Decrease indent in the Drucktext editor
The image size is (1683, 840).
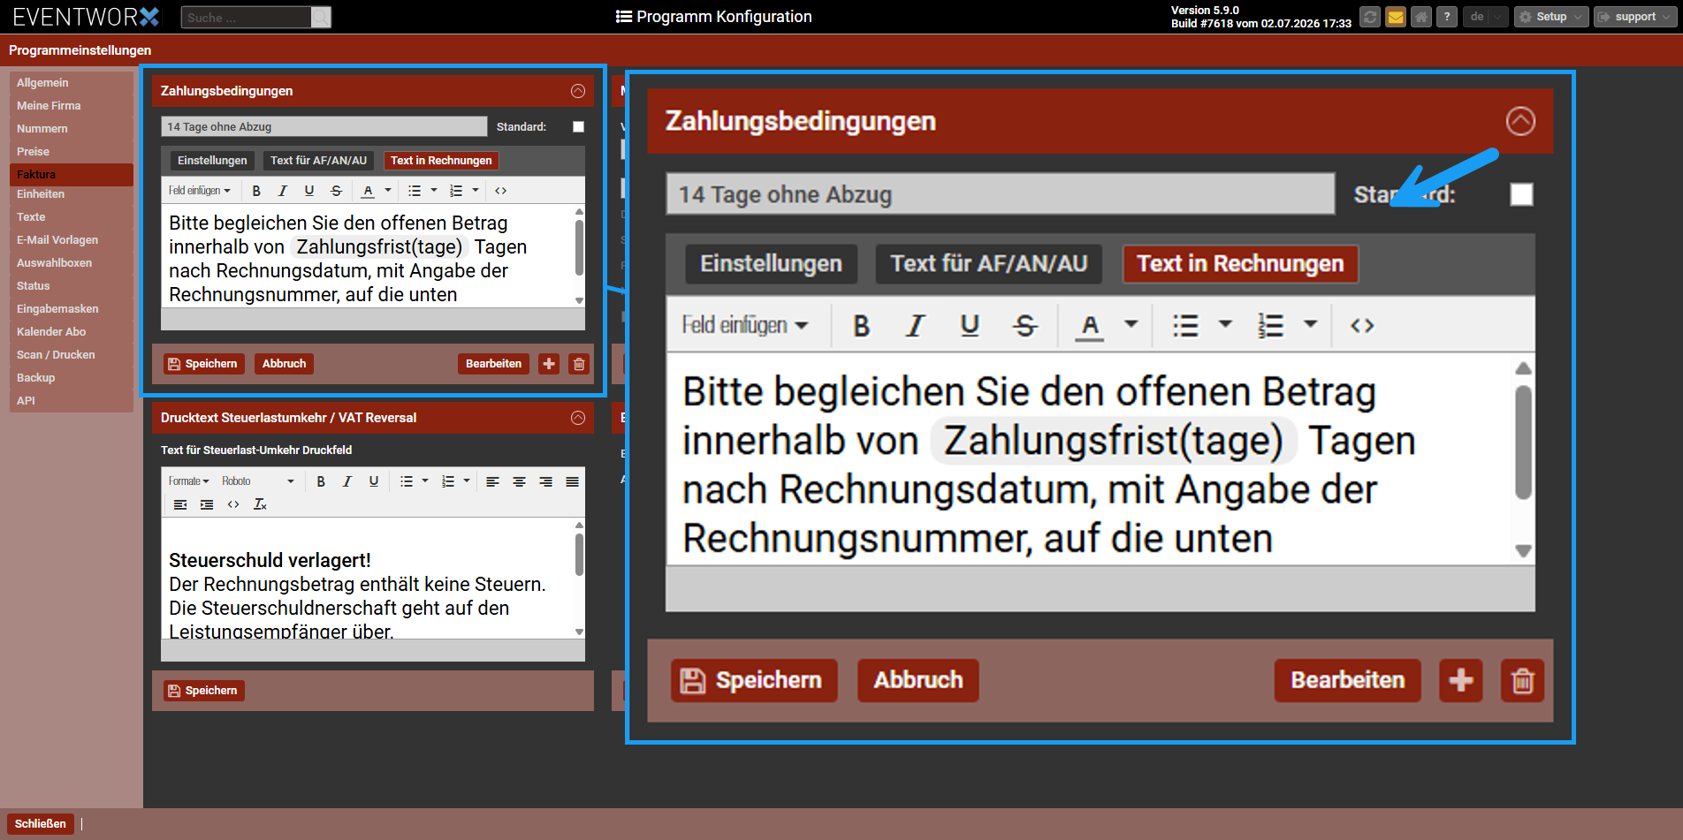click(180, 504)
